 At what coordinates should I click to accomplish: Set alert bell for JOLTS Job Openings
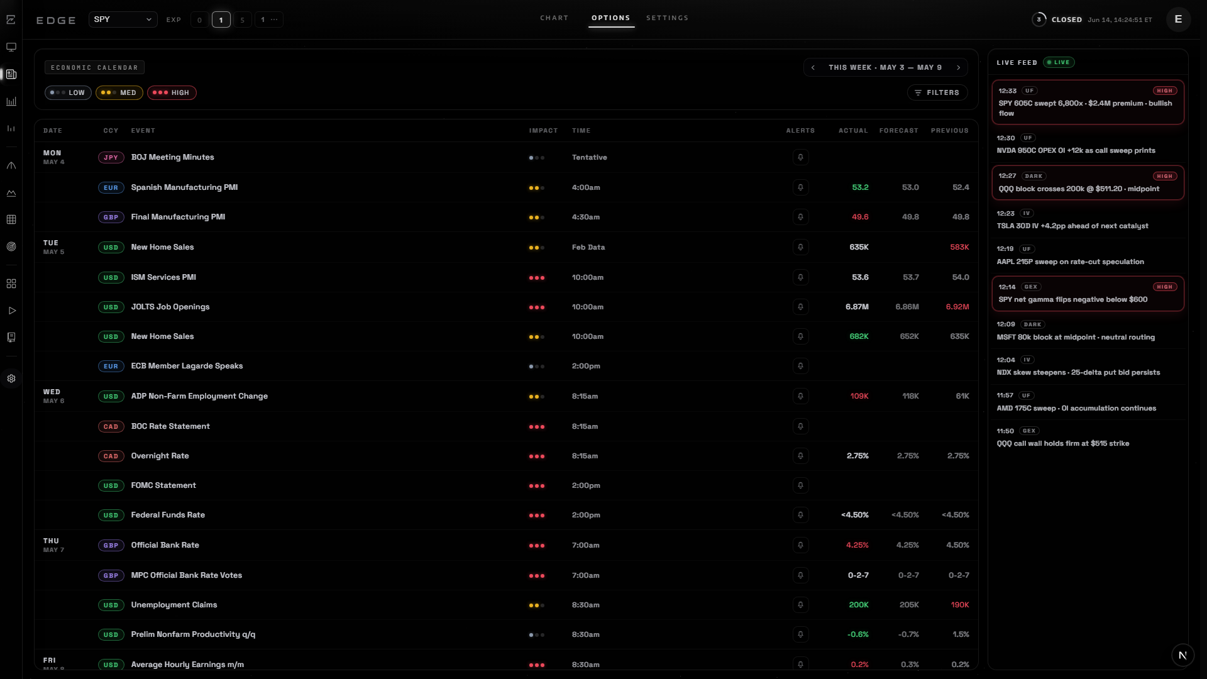(800, 307)
